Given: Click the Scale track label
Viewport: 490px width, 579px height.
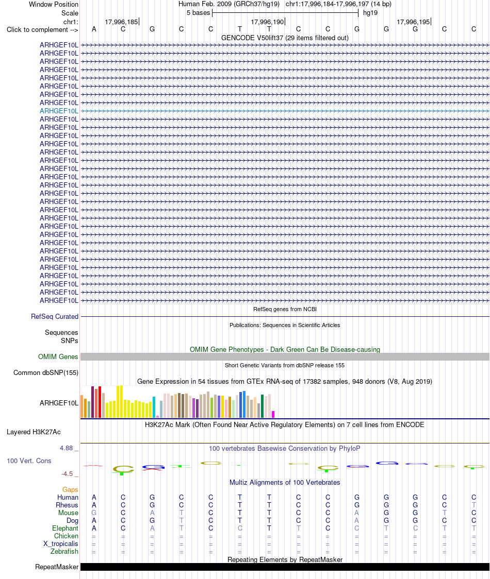Looking at the screenshot, I should tap(70, 13).
